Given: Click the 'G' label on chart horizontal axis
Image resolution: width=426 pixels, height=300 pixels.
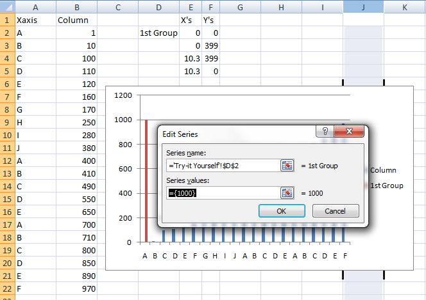Looking at the screenshot, I should coord(205,256).
